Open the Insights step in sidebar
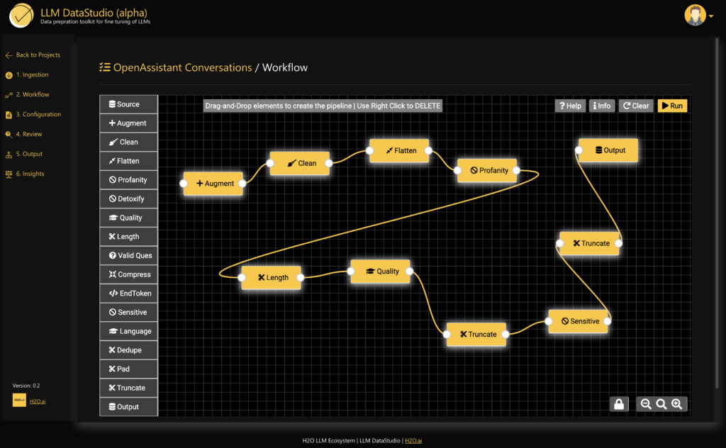This screenshot has height=448, width=726. 30,174
